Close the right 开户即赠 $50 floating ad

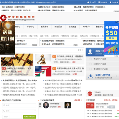point(116,56)
